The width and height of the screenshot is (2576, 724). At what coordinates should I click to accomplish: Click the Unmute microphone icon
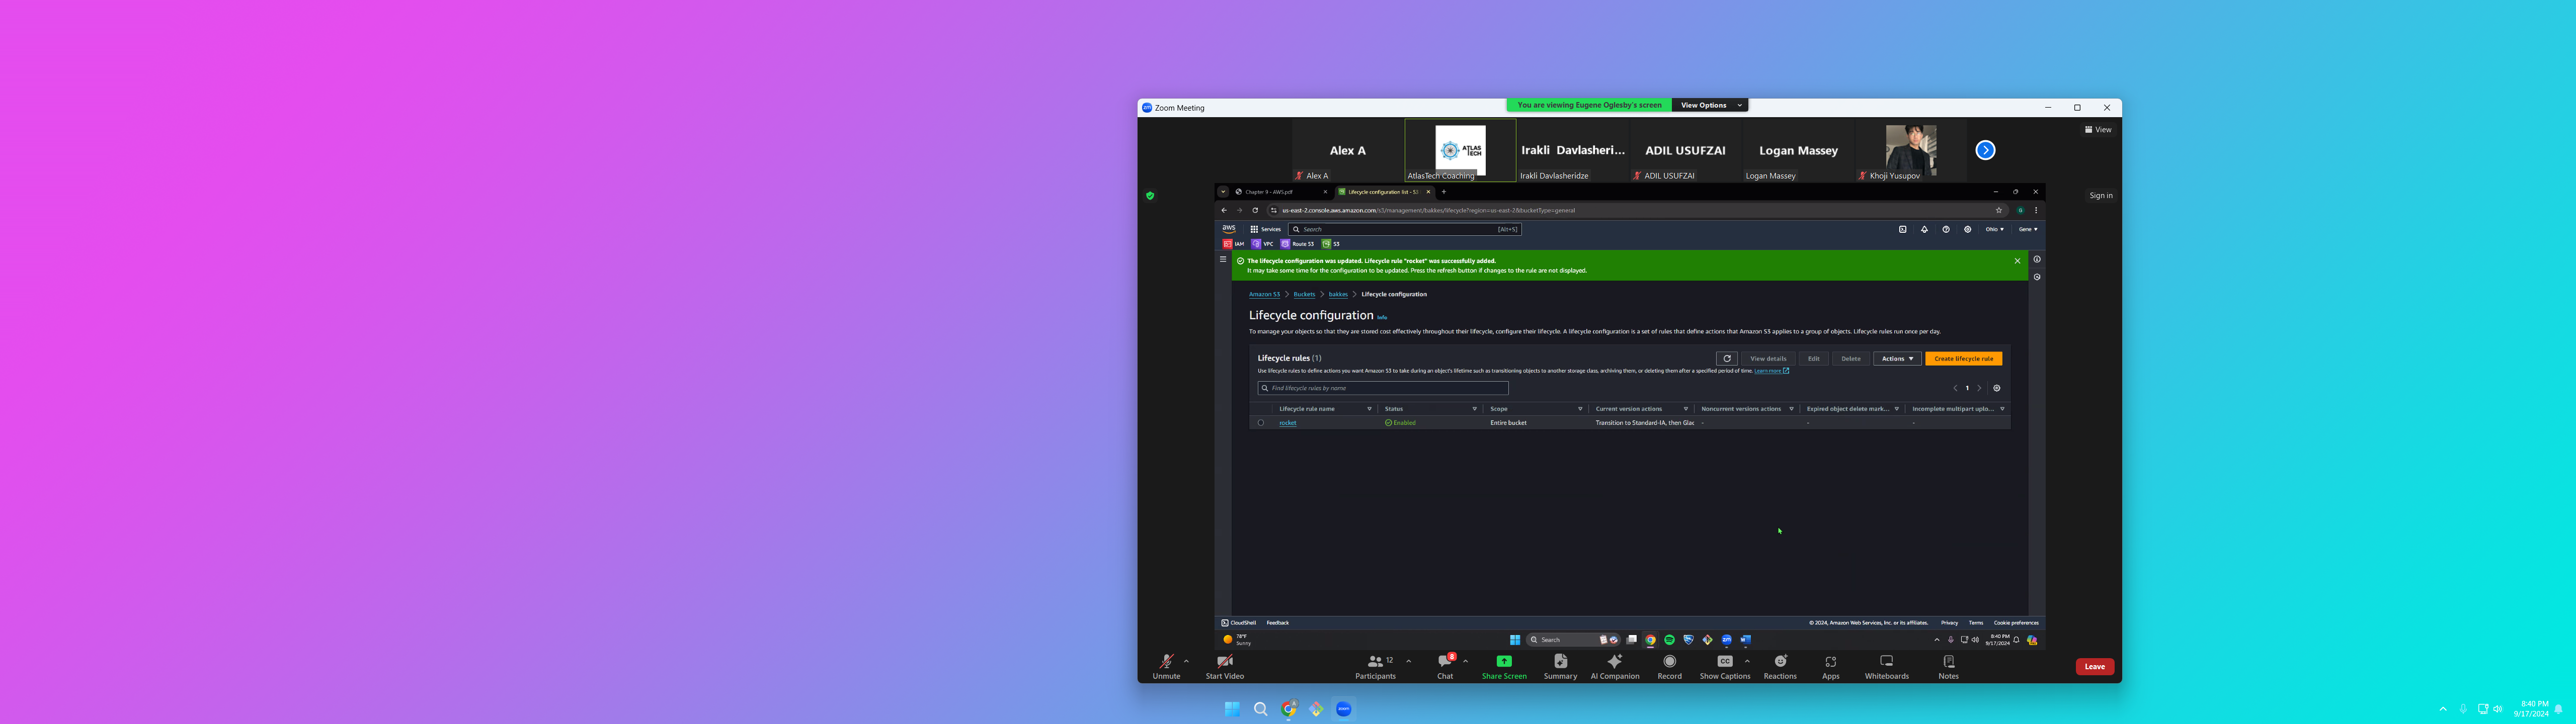click(1166, 662)
